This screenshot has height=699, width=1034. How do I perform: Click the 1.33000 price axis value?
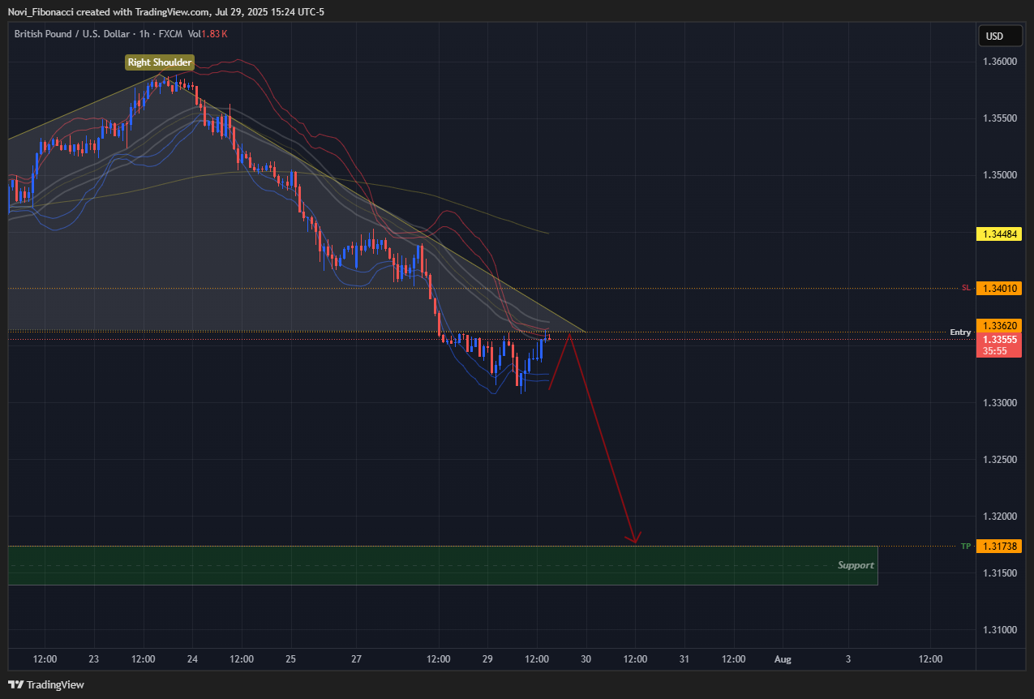tap(998, 403)
